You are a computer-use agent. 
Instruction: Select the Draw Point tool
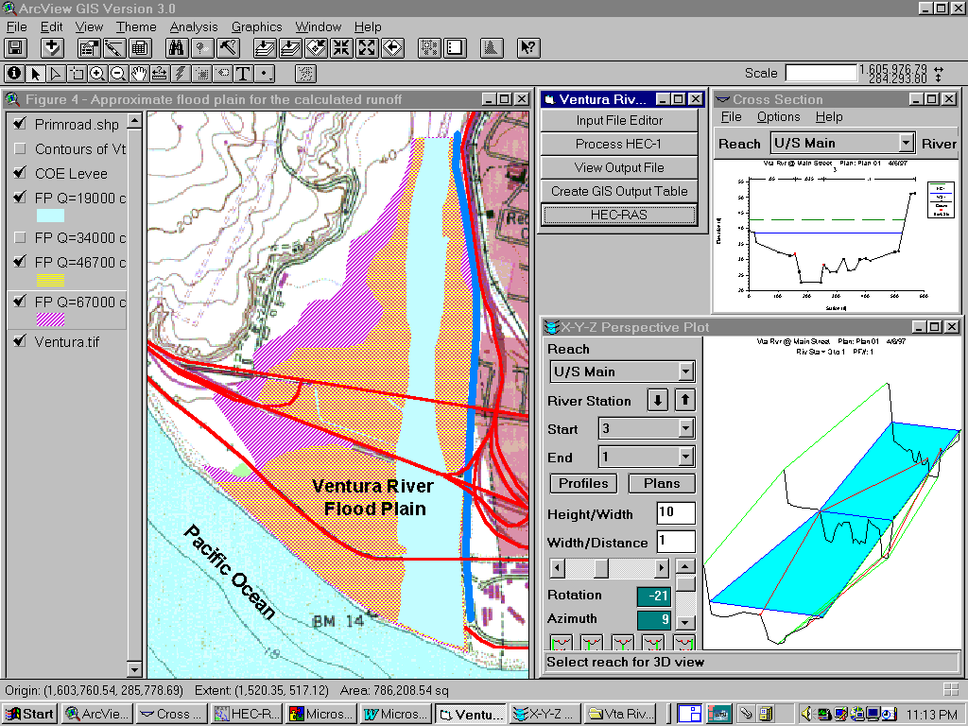pyautogui.click(x=265, y=74)
